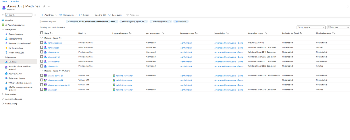Click the Add filter button
350x140 pixels.
(181, 21)
